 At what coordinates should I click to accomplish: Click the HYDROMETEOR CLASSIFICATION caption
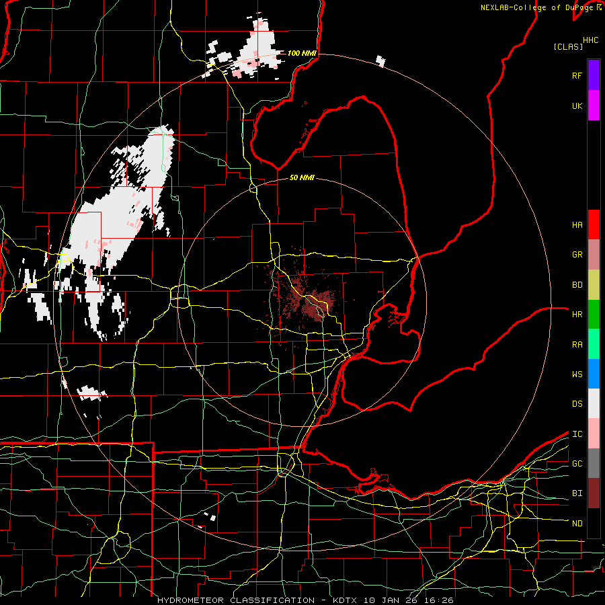pyautogui.click(x=236, y=600)
